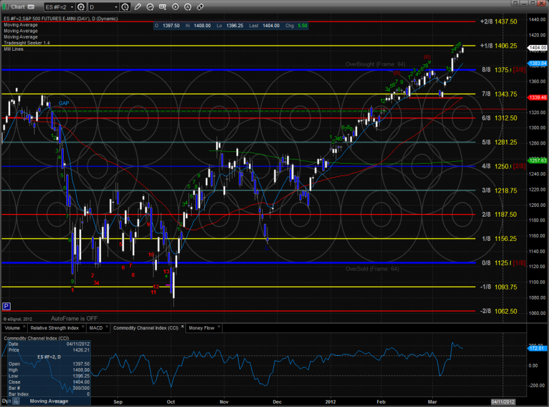Viewport: 549px width, 407px height.
Task: Open the D interval dropdown
Action: (x=103, y=7)
